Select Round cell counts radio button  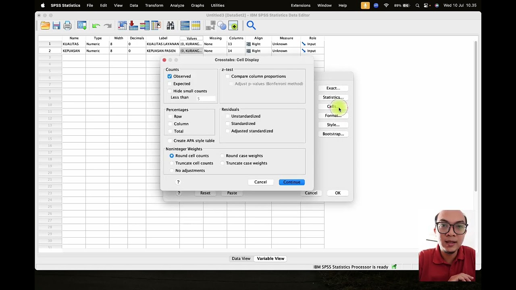click(x=172, y=155)
